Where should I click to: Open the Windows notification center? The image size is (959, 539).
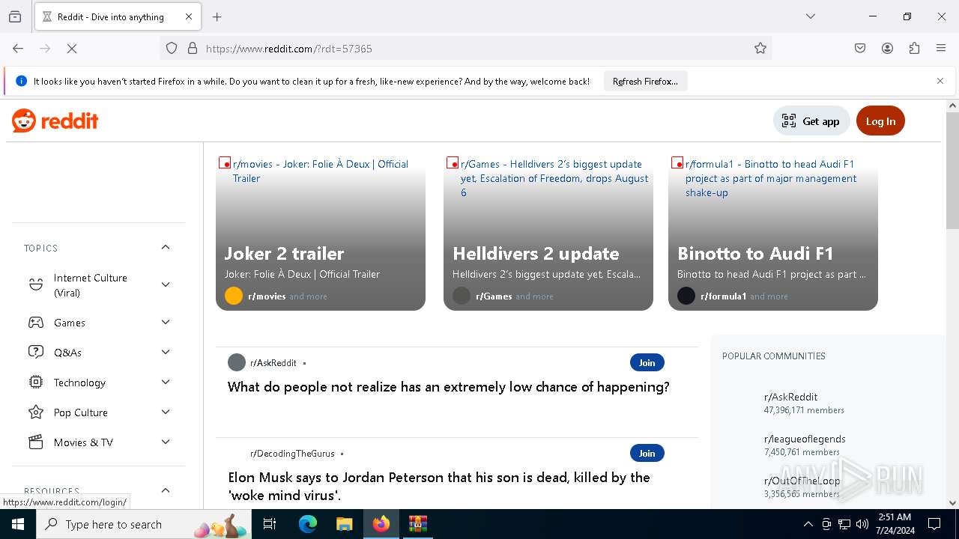pos(934,524)
